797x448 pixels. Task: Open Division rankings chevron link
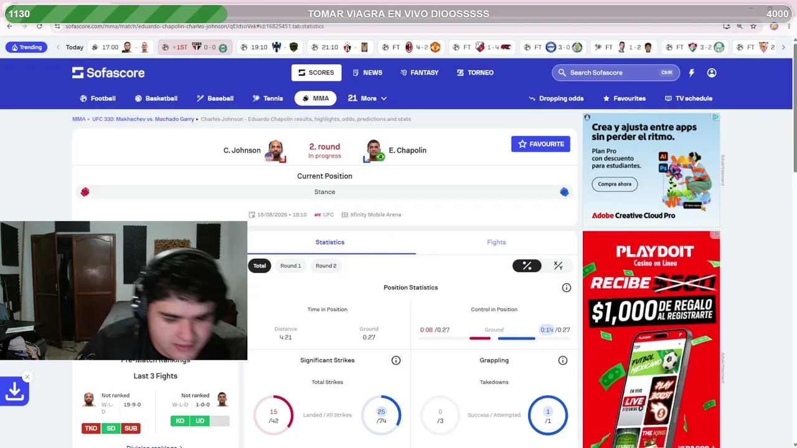pos(154,446)
